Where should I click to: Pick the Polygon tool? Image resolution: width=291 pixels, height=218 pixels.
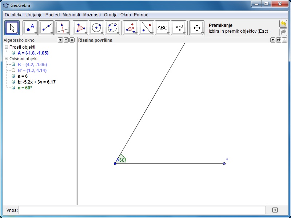pyautogui.click(x=80, y=28)
